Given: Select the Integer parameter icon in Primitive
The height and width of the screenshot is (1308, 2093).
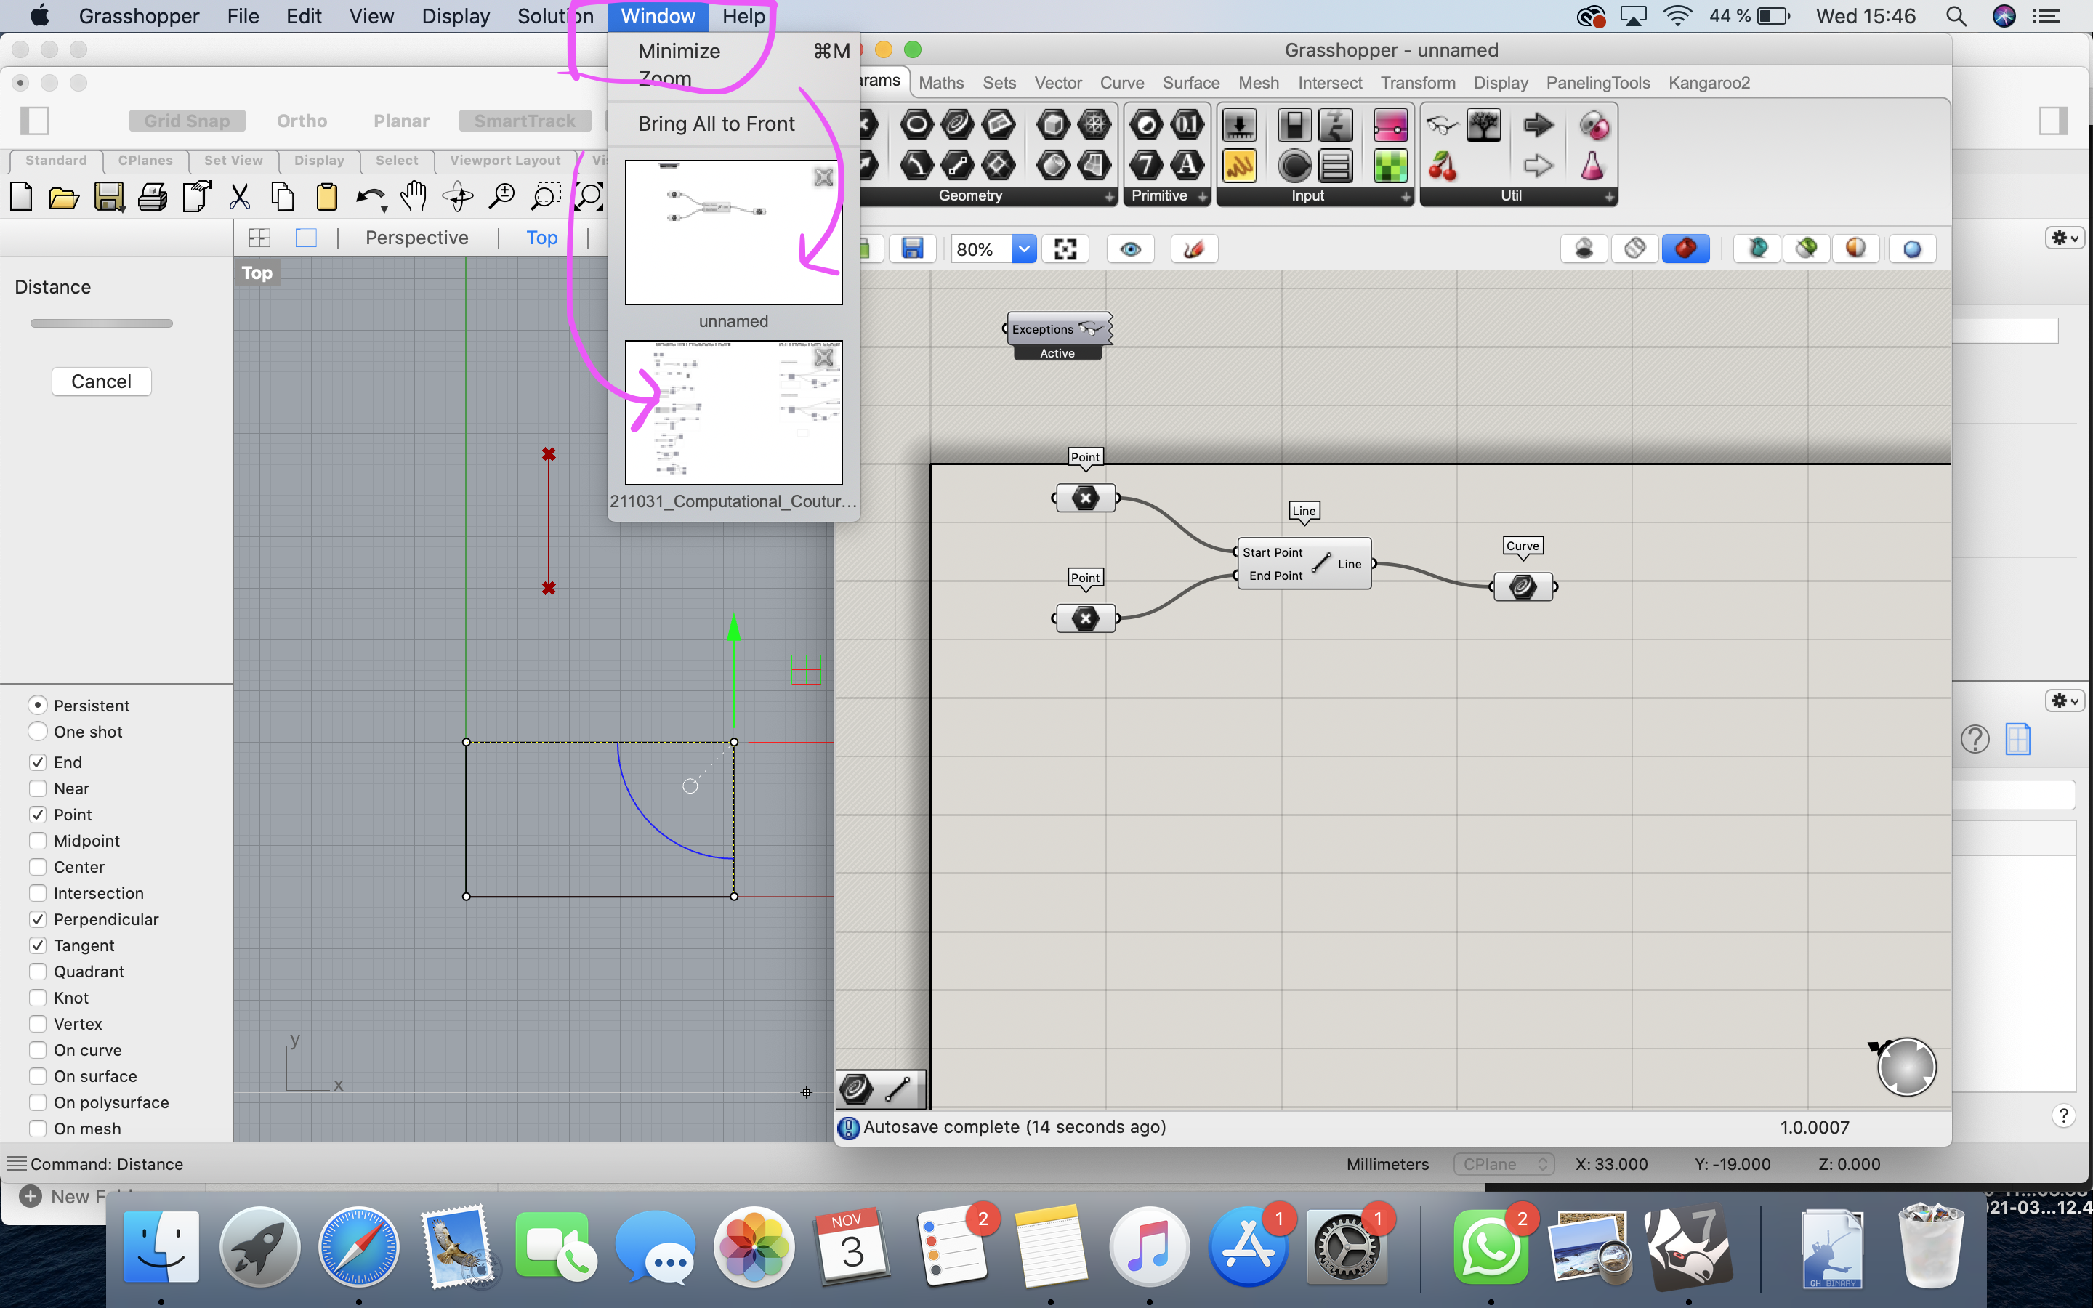Looking at the screenshot, I should (1147, 165).
